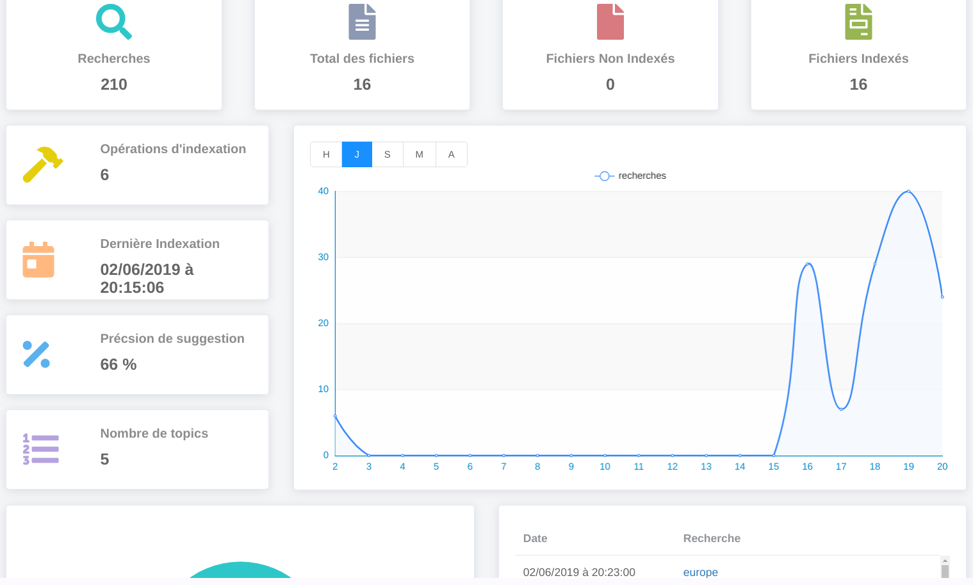Click the Recherches magnifying glass icon
This screenshot has height=585, width=973.
click(114, 21)
